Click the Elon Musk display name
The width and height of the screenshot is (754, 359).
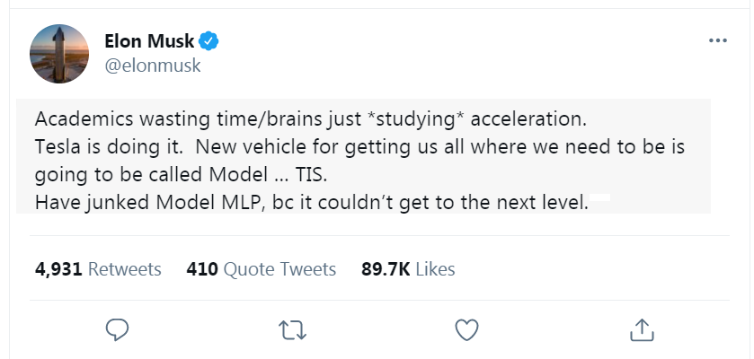[x=155, y=41]
